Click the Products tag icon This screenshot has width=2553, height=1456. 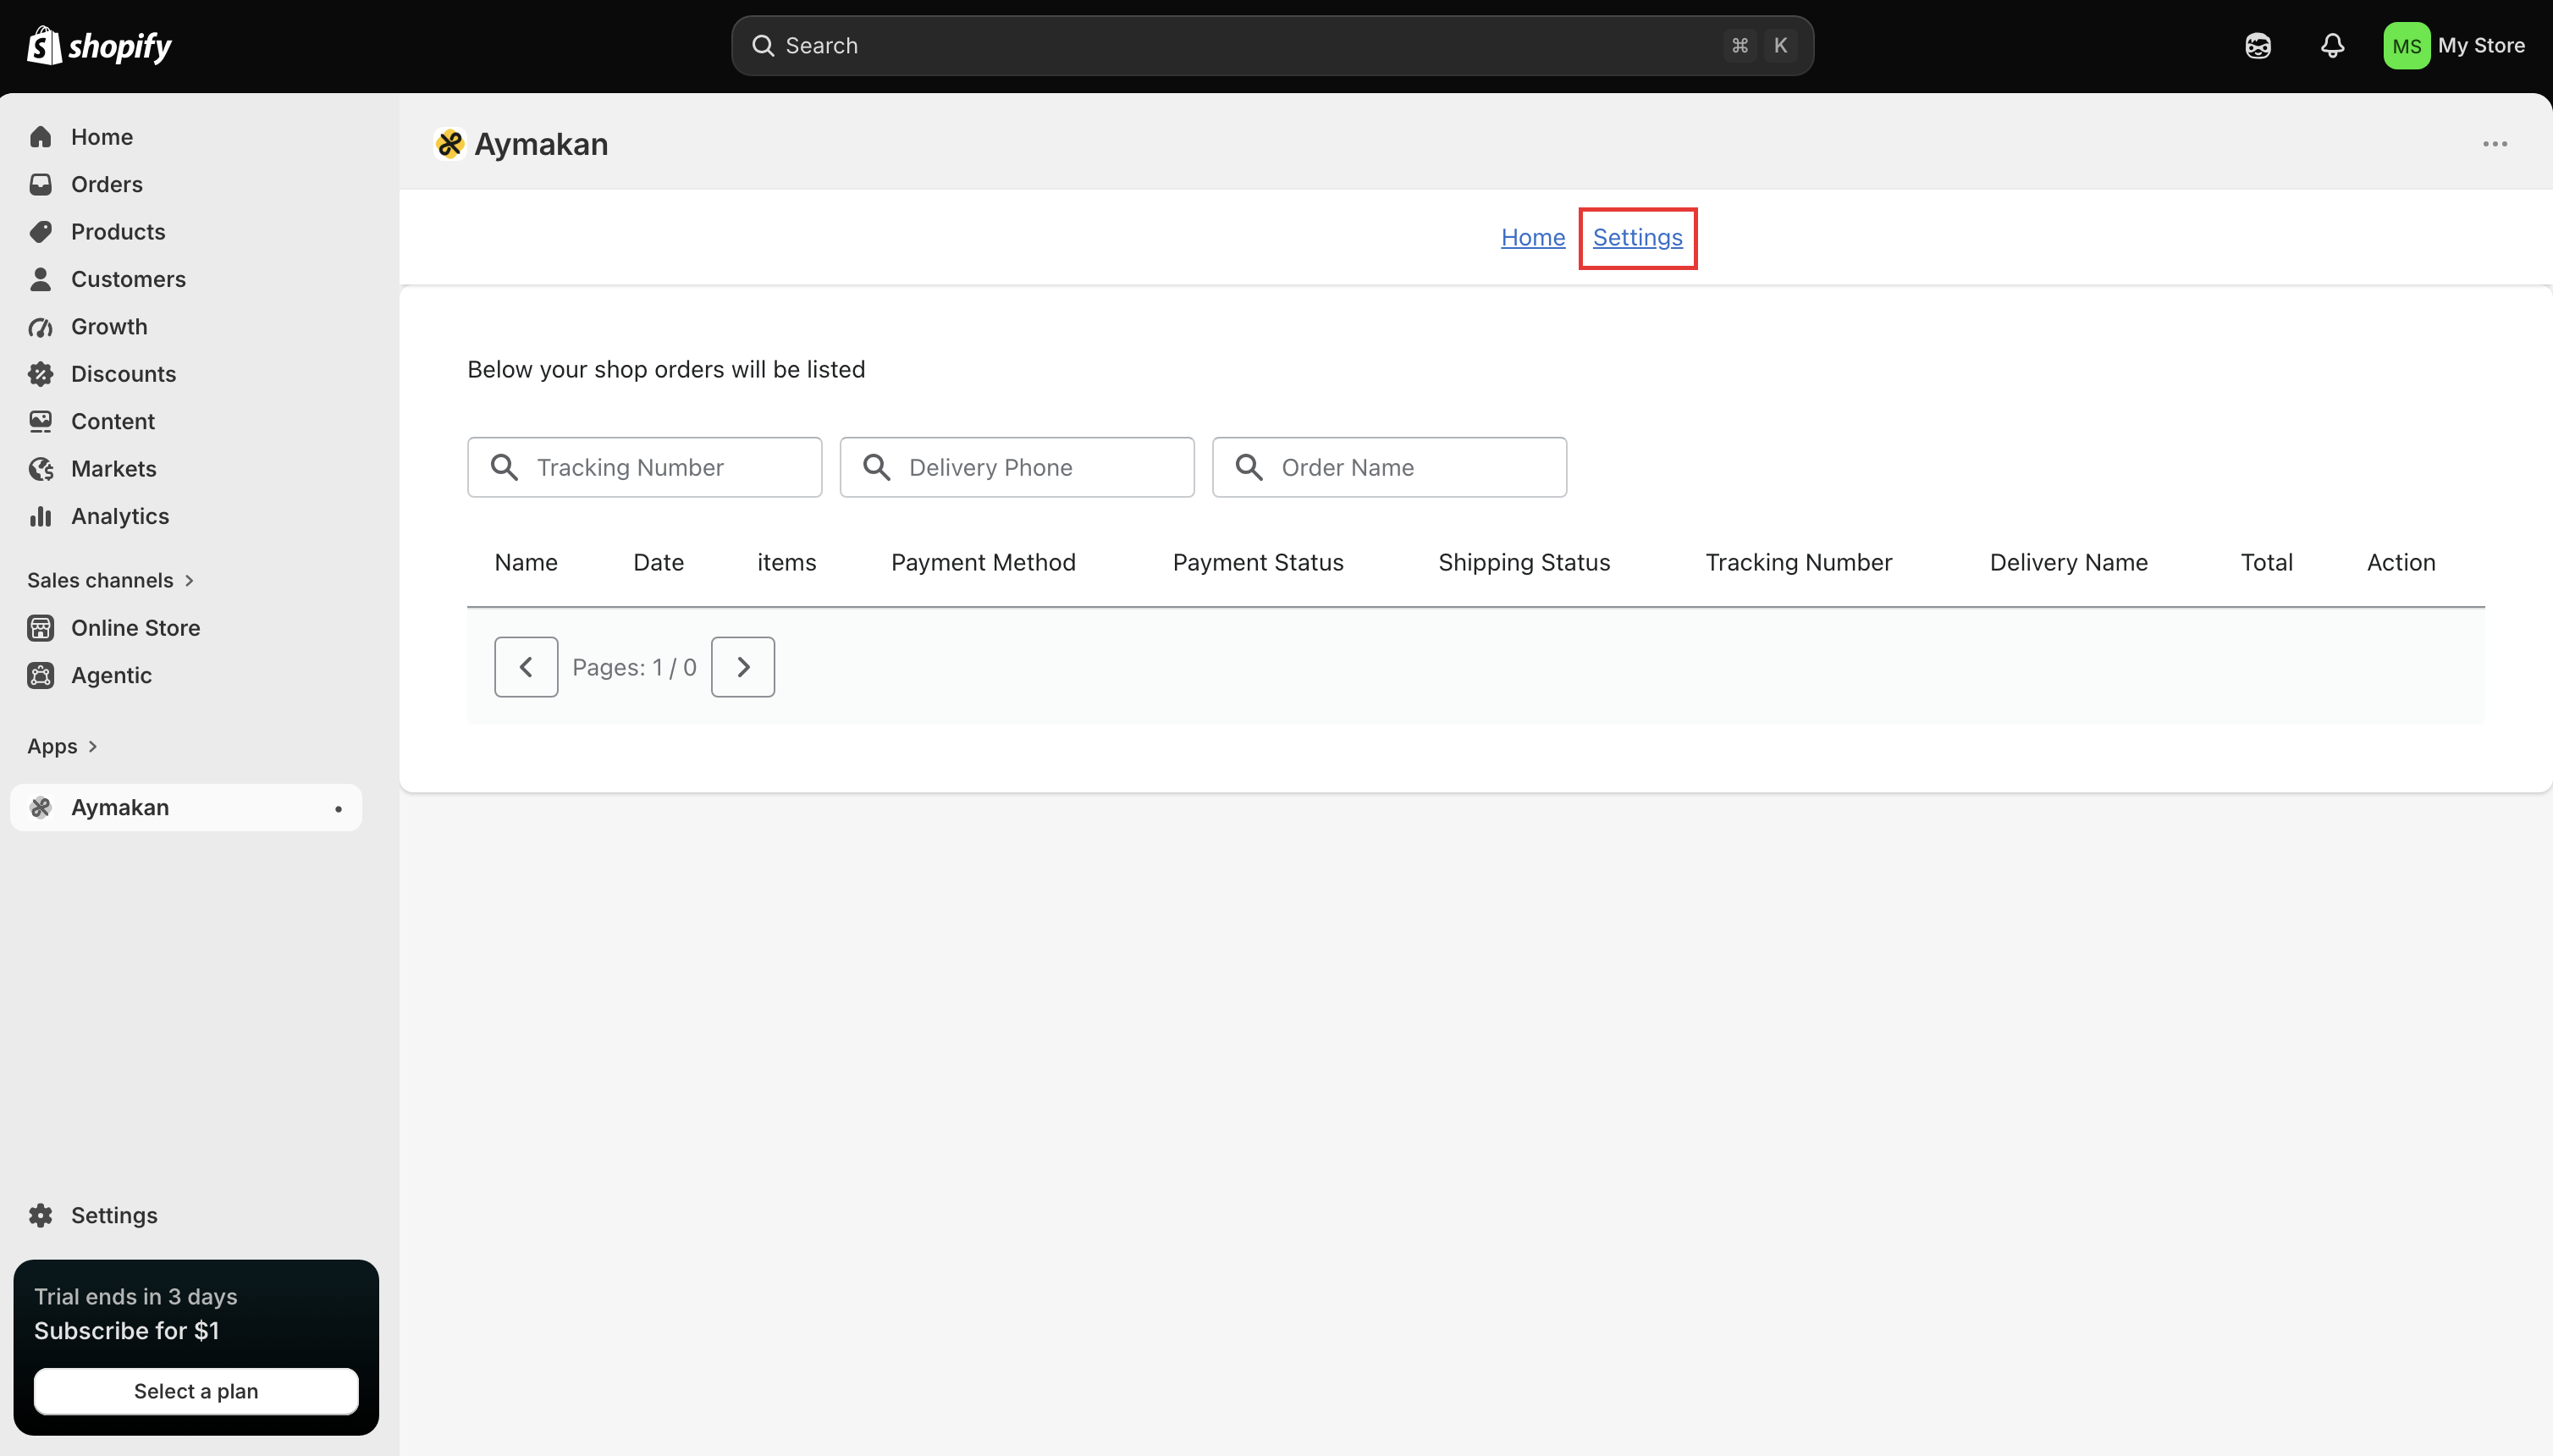point(41,232)
